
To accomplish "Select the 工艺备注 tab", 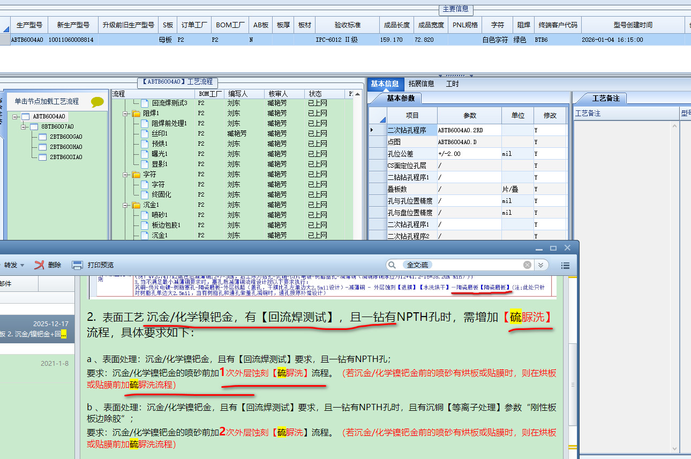I will (606, 98).
